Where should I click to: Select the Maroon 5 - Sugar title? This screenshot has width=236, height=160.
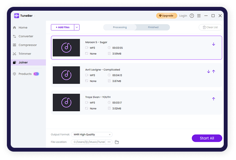[96, 42]
